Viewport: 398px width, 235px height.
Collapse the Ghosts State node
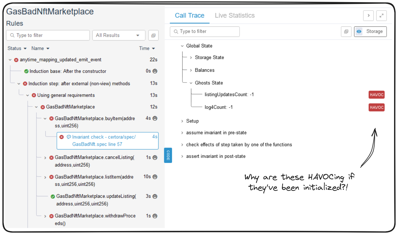191,83
